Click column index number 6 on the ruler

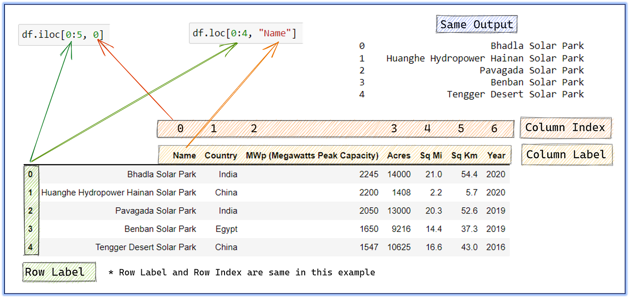pos(494,128)
